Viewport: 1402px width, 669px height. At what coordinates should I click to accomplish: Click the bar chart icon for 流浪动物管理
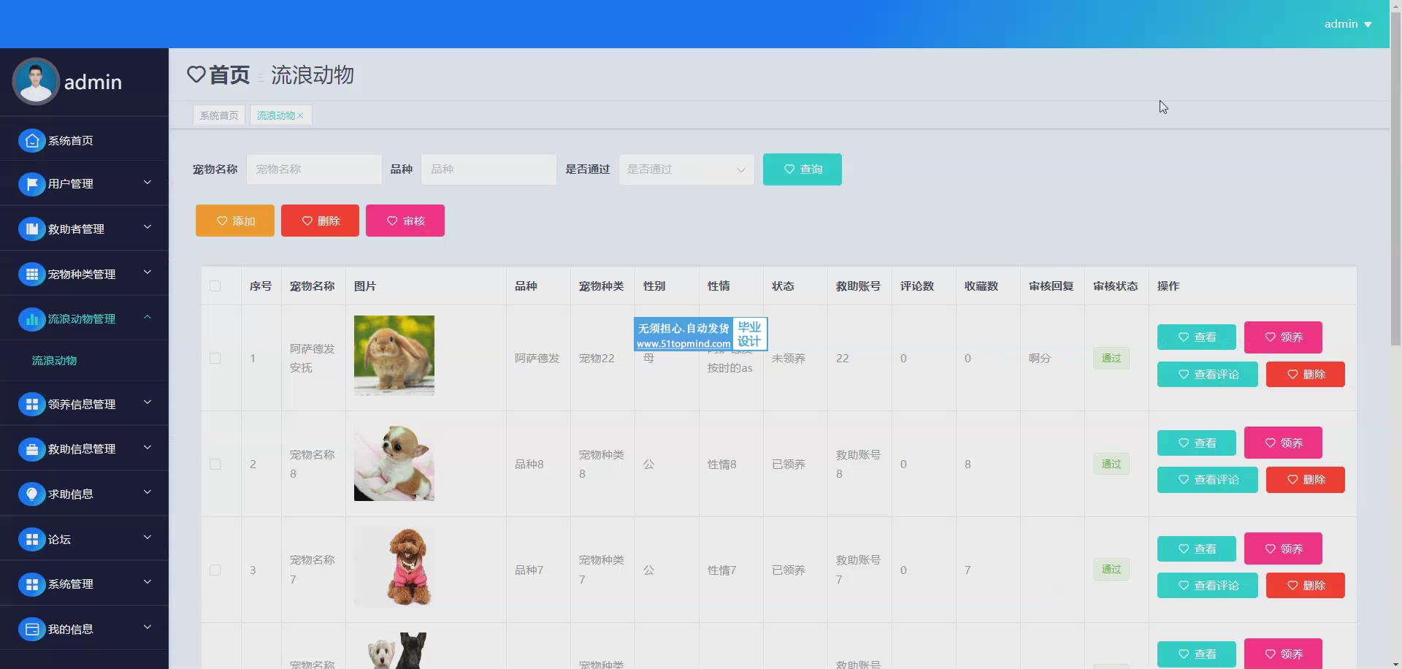point(31,319)
